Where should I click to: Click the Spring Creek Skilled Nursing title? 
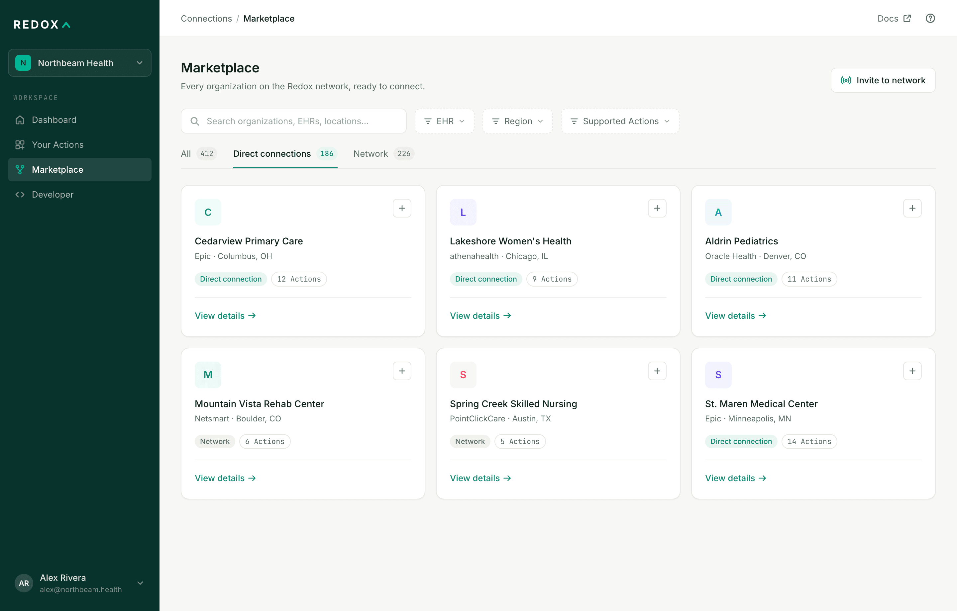(513, 404)
